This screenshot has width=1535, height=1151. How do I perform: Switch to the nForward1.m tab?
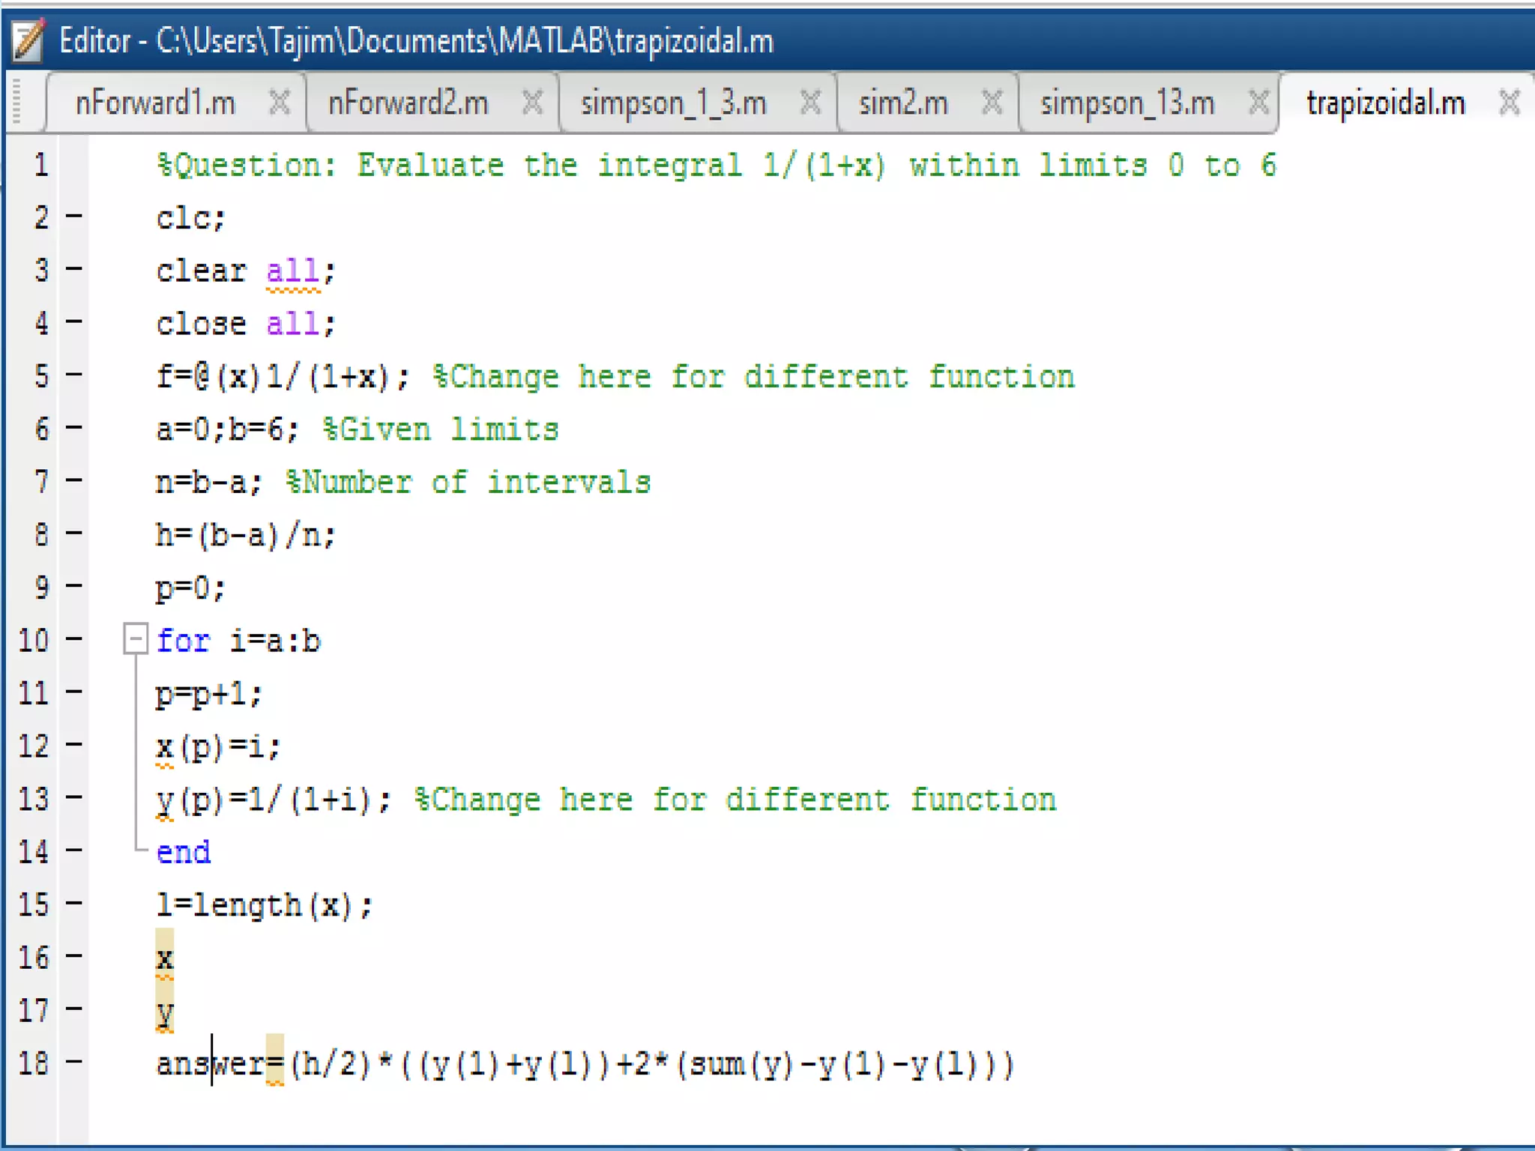pos(156,103)
